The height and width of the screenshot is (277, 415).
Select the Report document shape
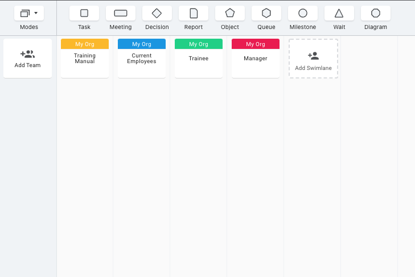194,13
